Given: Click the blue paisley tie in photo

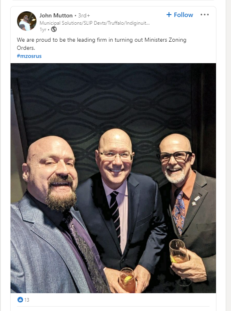Looking at the screenshot, I should (x=179, y=212).
